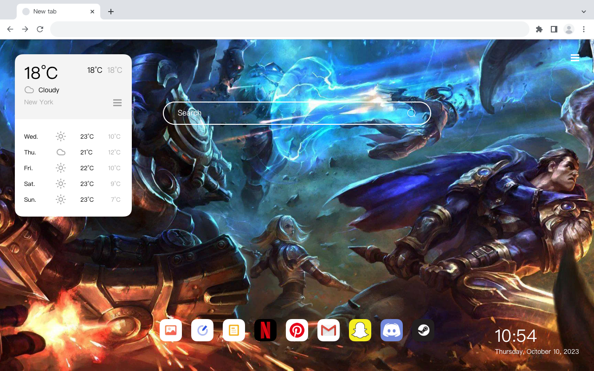Open the Gmail shortcut
Screen dimensions: 594x371
point(329,330)
